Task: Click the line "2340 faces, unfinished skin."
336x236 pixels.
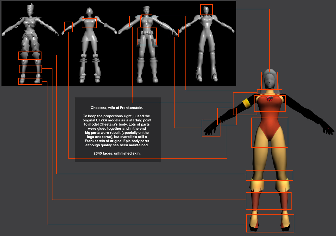Action: point(117,153)
